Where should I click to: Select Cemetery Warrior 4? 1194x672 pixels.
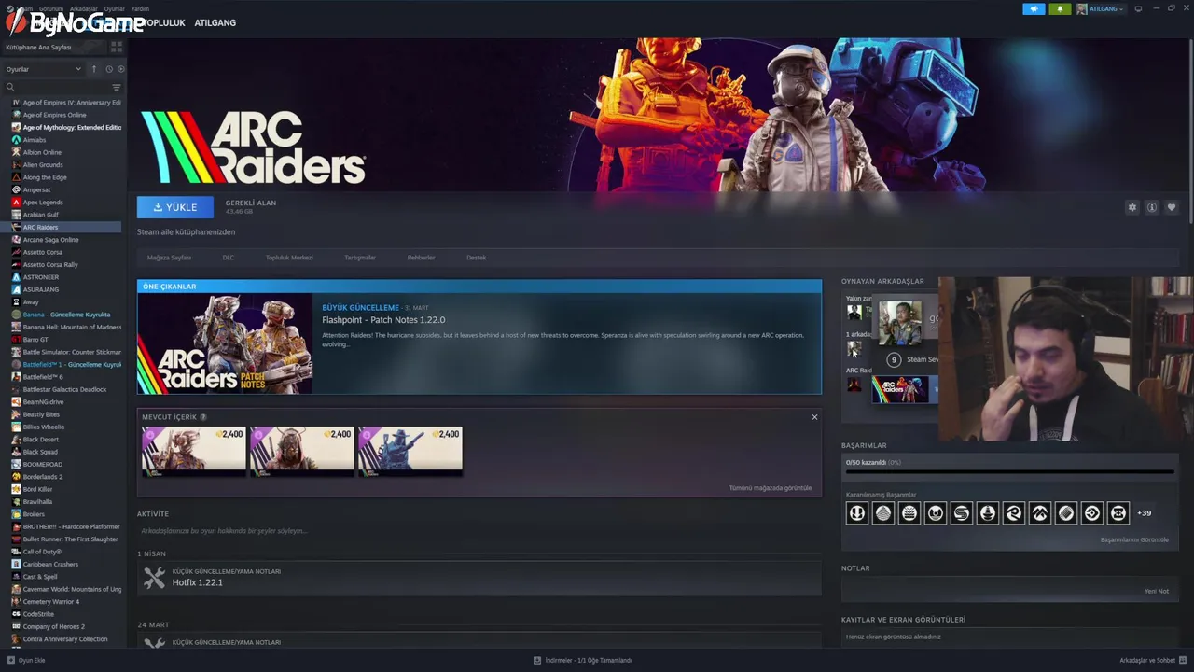tap(51, 602)
